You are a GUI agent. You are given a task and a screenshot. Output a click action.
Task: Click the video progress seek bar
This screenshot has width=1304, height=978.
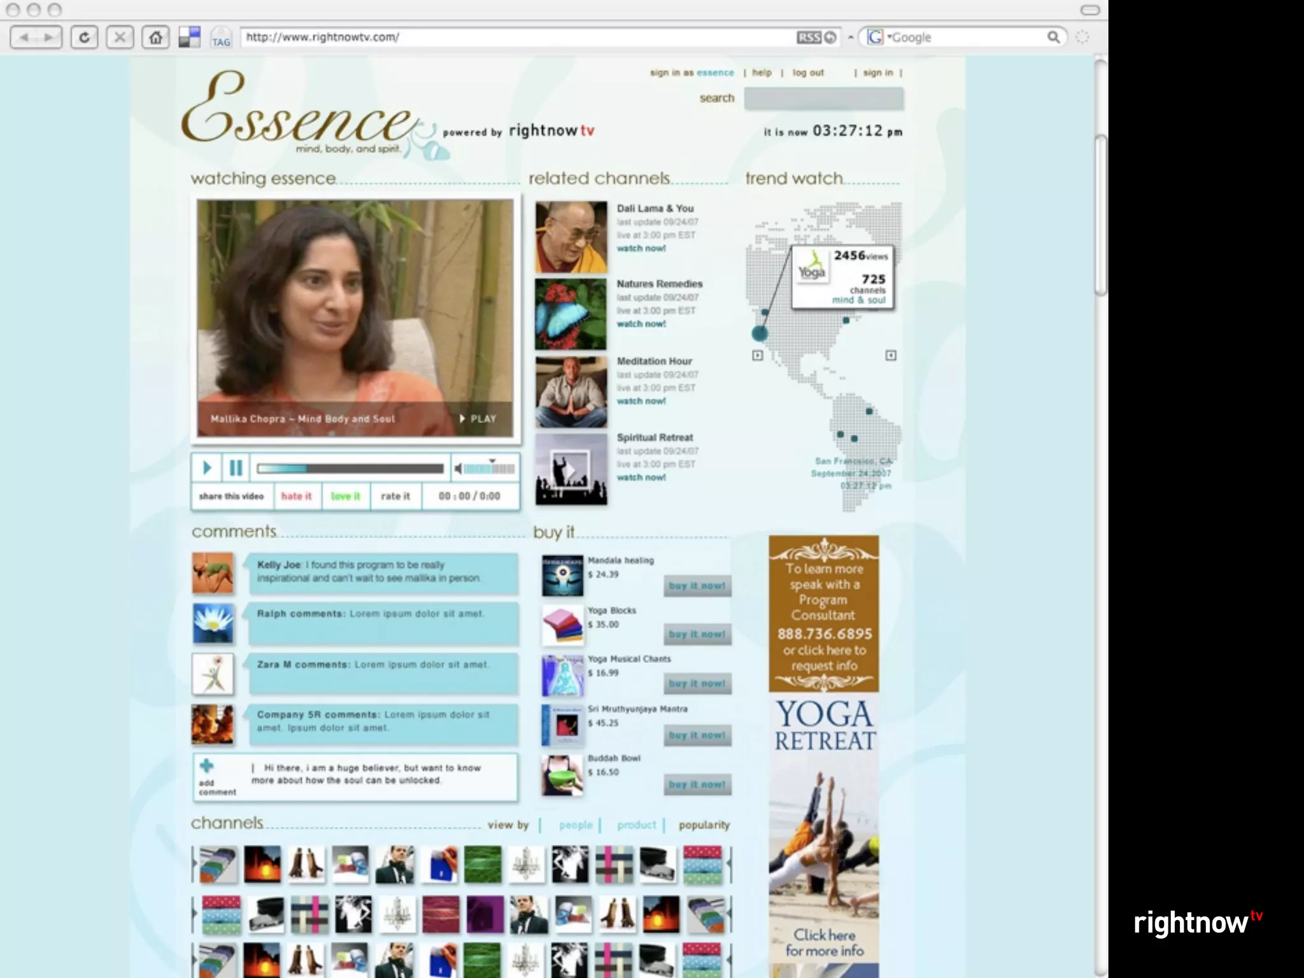(350, 469)
